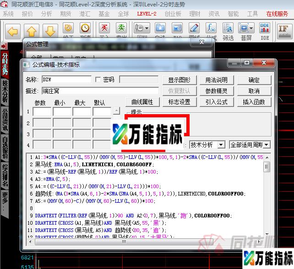Click the clock toolbar icon
The width and height of the screenshot is (294, 269).
click(x=85, y=28)
